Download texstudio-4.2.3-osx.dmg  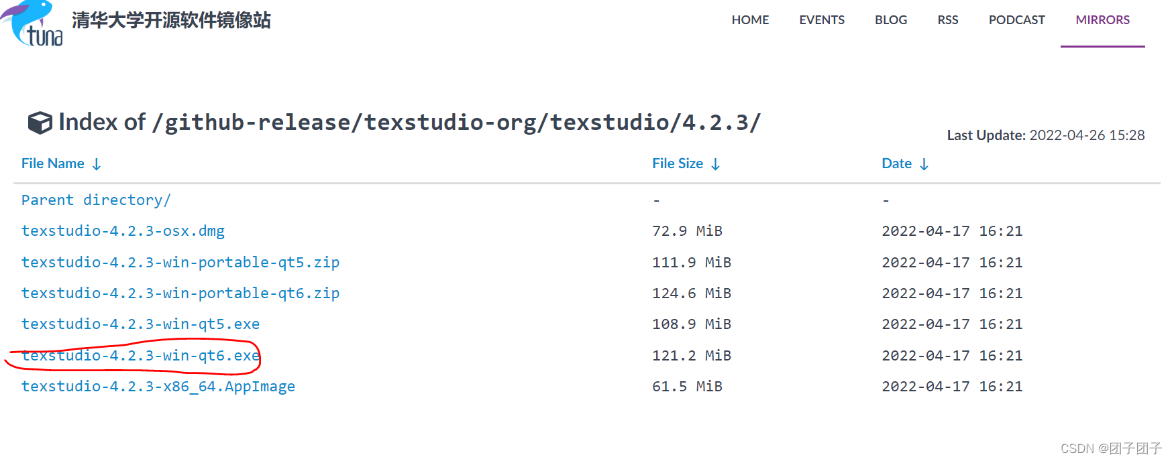tap(123, 231)
